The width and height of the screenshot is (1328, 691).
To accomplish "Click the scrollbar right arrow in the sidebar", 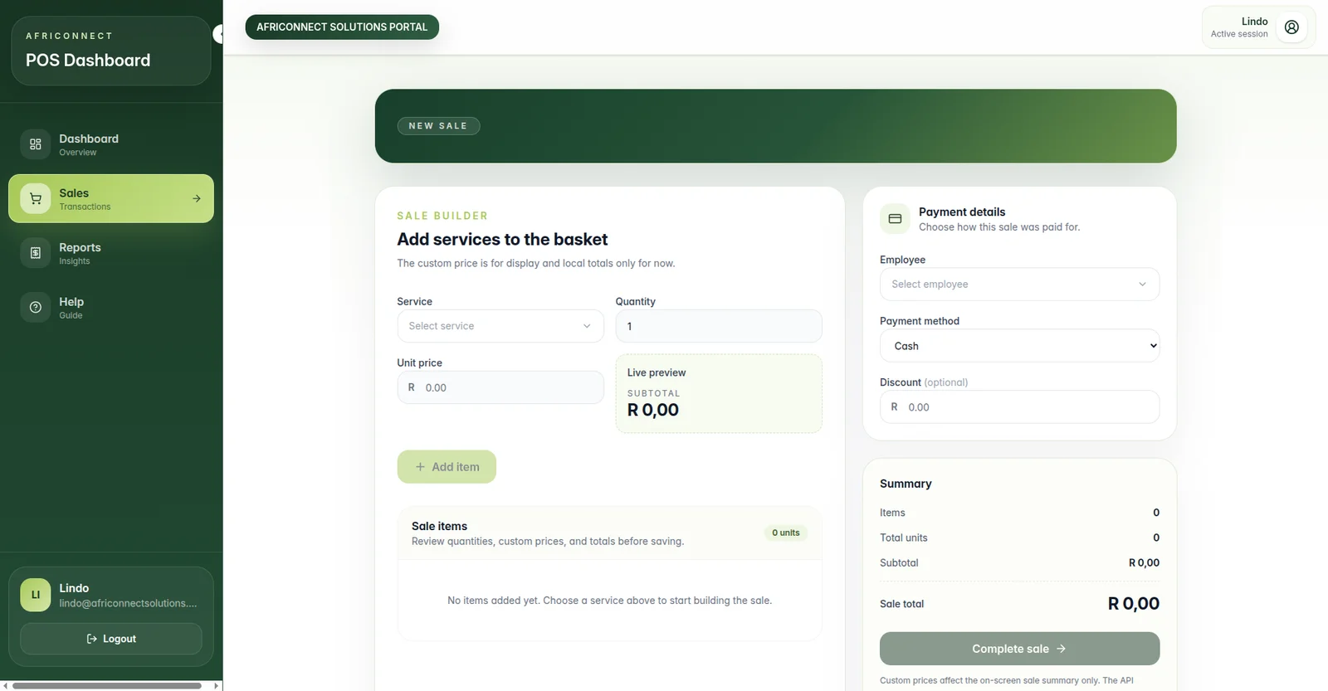I will tap(217, 686).
